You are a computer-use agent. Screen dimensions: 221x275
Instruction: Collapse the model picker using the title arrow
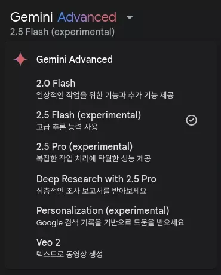click(130, 17)
